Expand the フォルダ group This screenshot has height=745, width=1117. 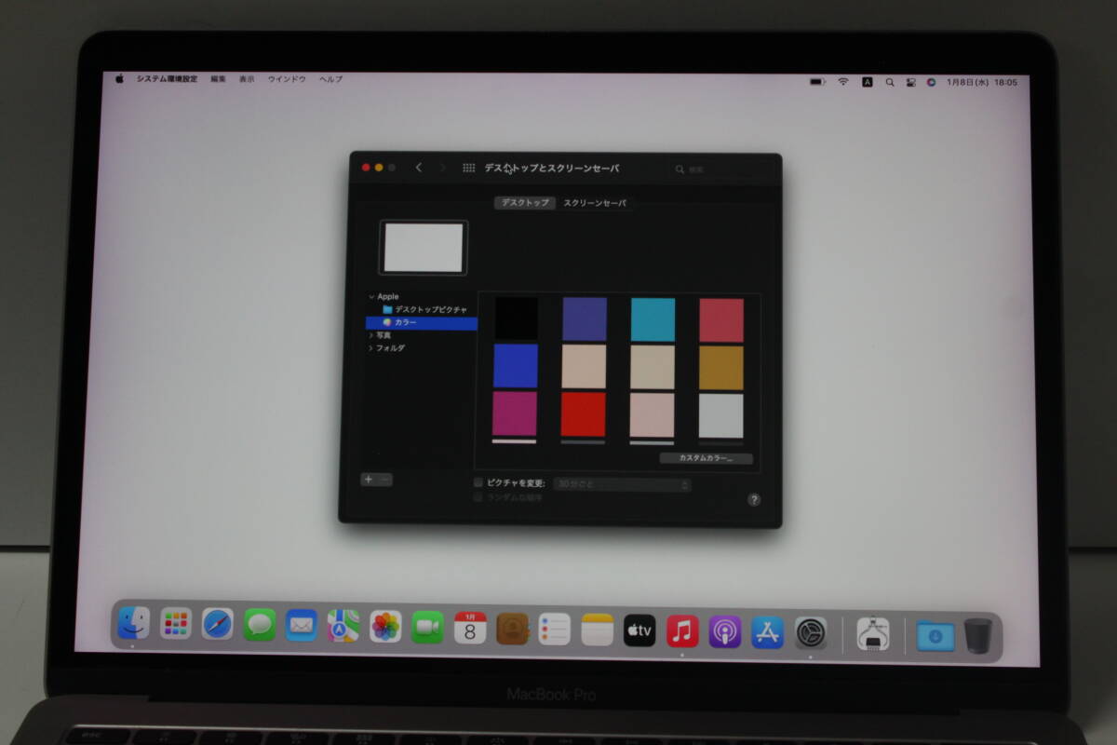coord(371,348)
